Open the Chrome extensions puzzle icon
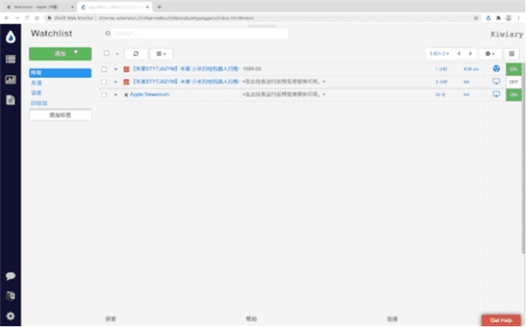Viewport: 527px width, 327px height. (x=498, y=18)
